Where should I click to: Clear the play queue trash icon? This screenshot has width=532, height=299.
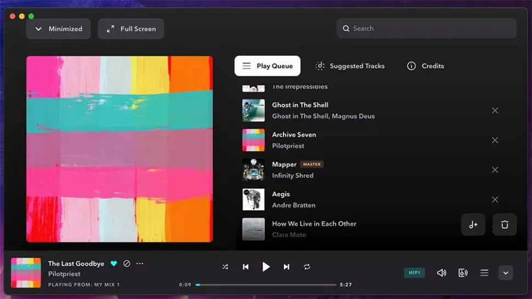pos(505,225)
